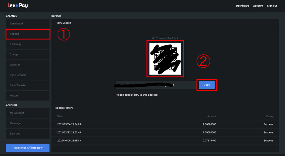This screenshot has height=156, width=285.
Task: Select Time Deposit in the sidebar
Action: (x=28, y=75)
